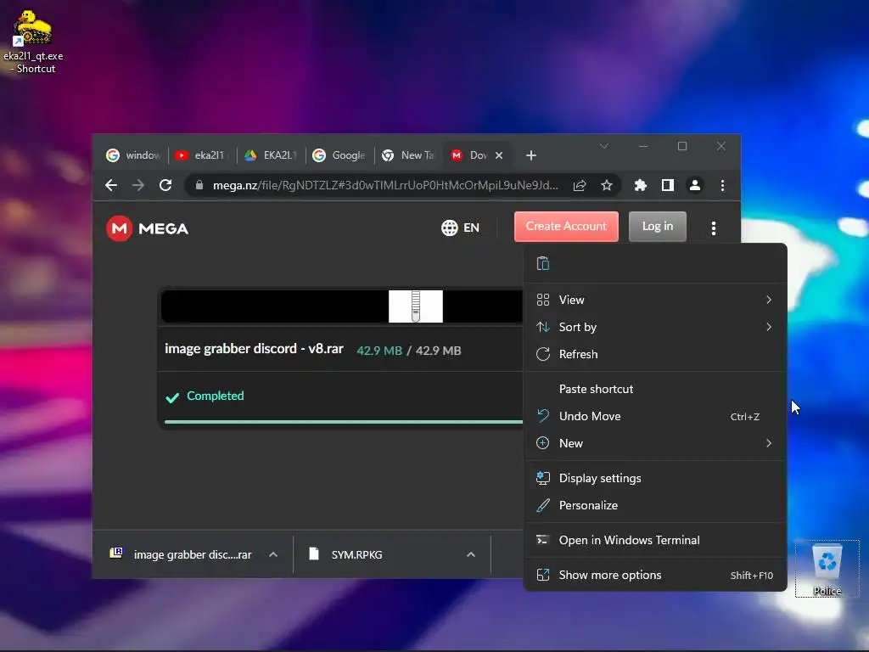Open Chrome extensions puzzle icon
The height and width of the screenshot is (652, 869).
point(641,185)
